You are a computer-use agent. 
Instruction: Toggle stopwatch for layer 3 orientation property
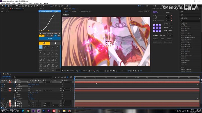coord(14,93)
